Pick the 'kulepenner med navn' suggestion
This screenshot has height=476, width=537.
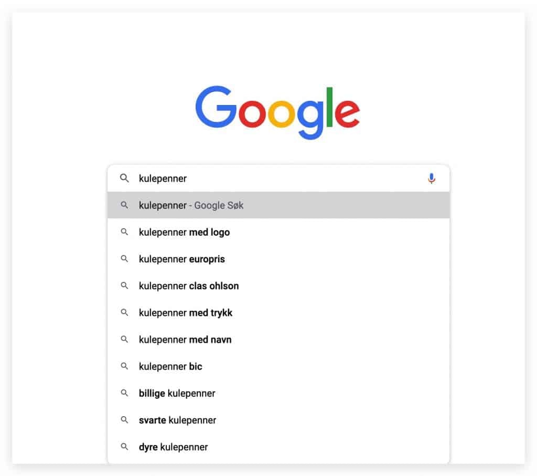[278, 339]
